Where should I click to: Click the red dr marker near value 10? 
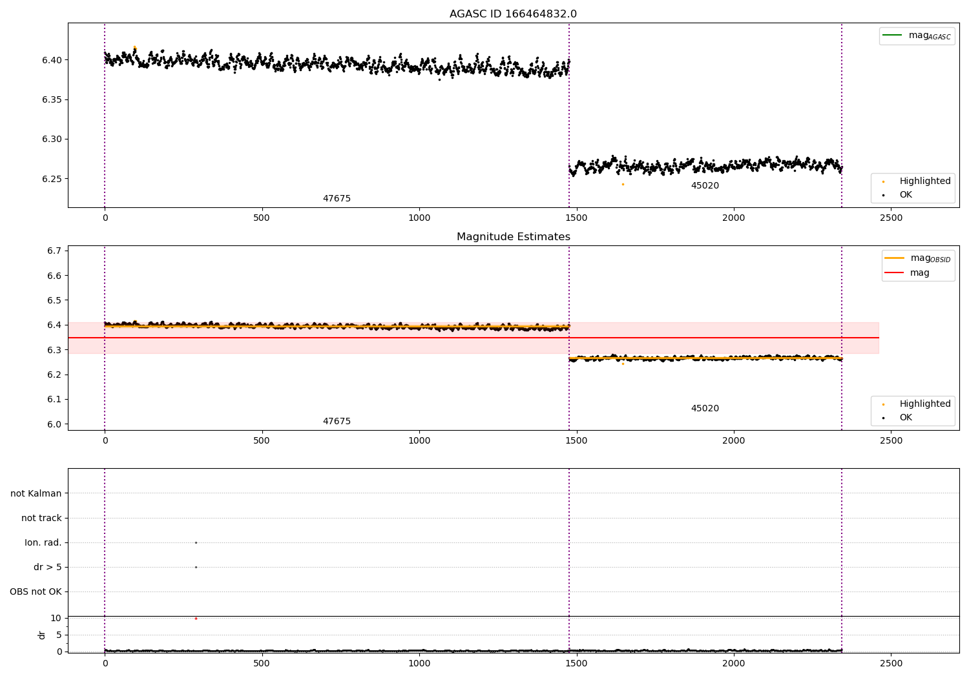click(196, 618)
